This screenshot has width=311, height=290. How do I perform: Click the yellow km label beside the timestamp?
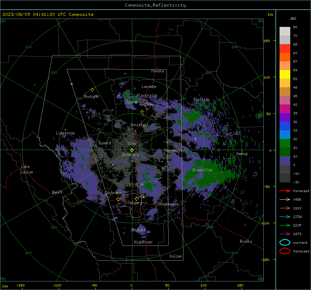click(270, 14)
